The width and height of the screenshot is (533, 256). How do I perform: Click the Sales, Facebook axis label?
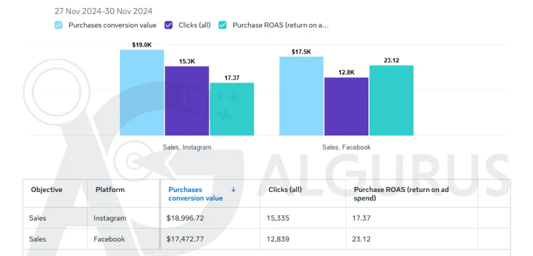pos(346,147)
